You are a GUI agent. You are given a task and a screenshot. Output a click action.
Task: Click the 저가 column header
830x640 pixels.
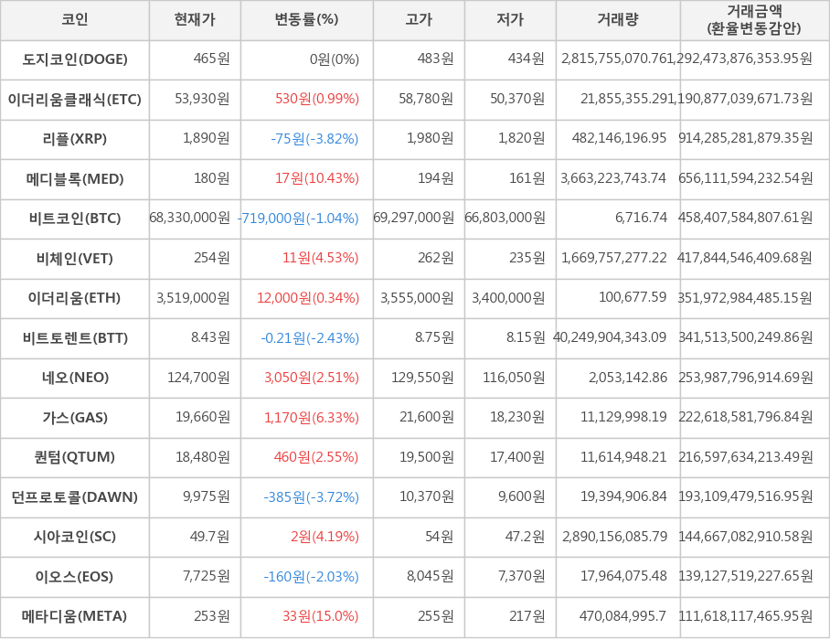[509, 21]
